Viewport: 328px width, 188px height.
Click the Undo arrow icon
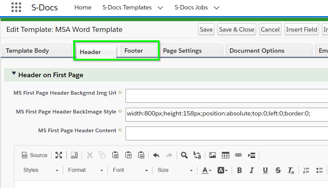tap(156, 155)
